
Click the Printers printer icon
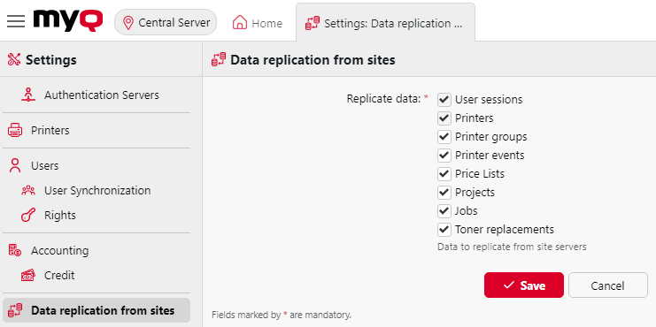(x=15, y=130)
